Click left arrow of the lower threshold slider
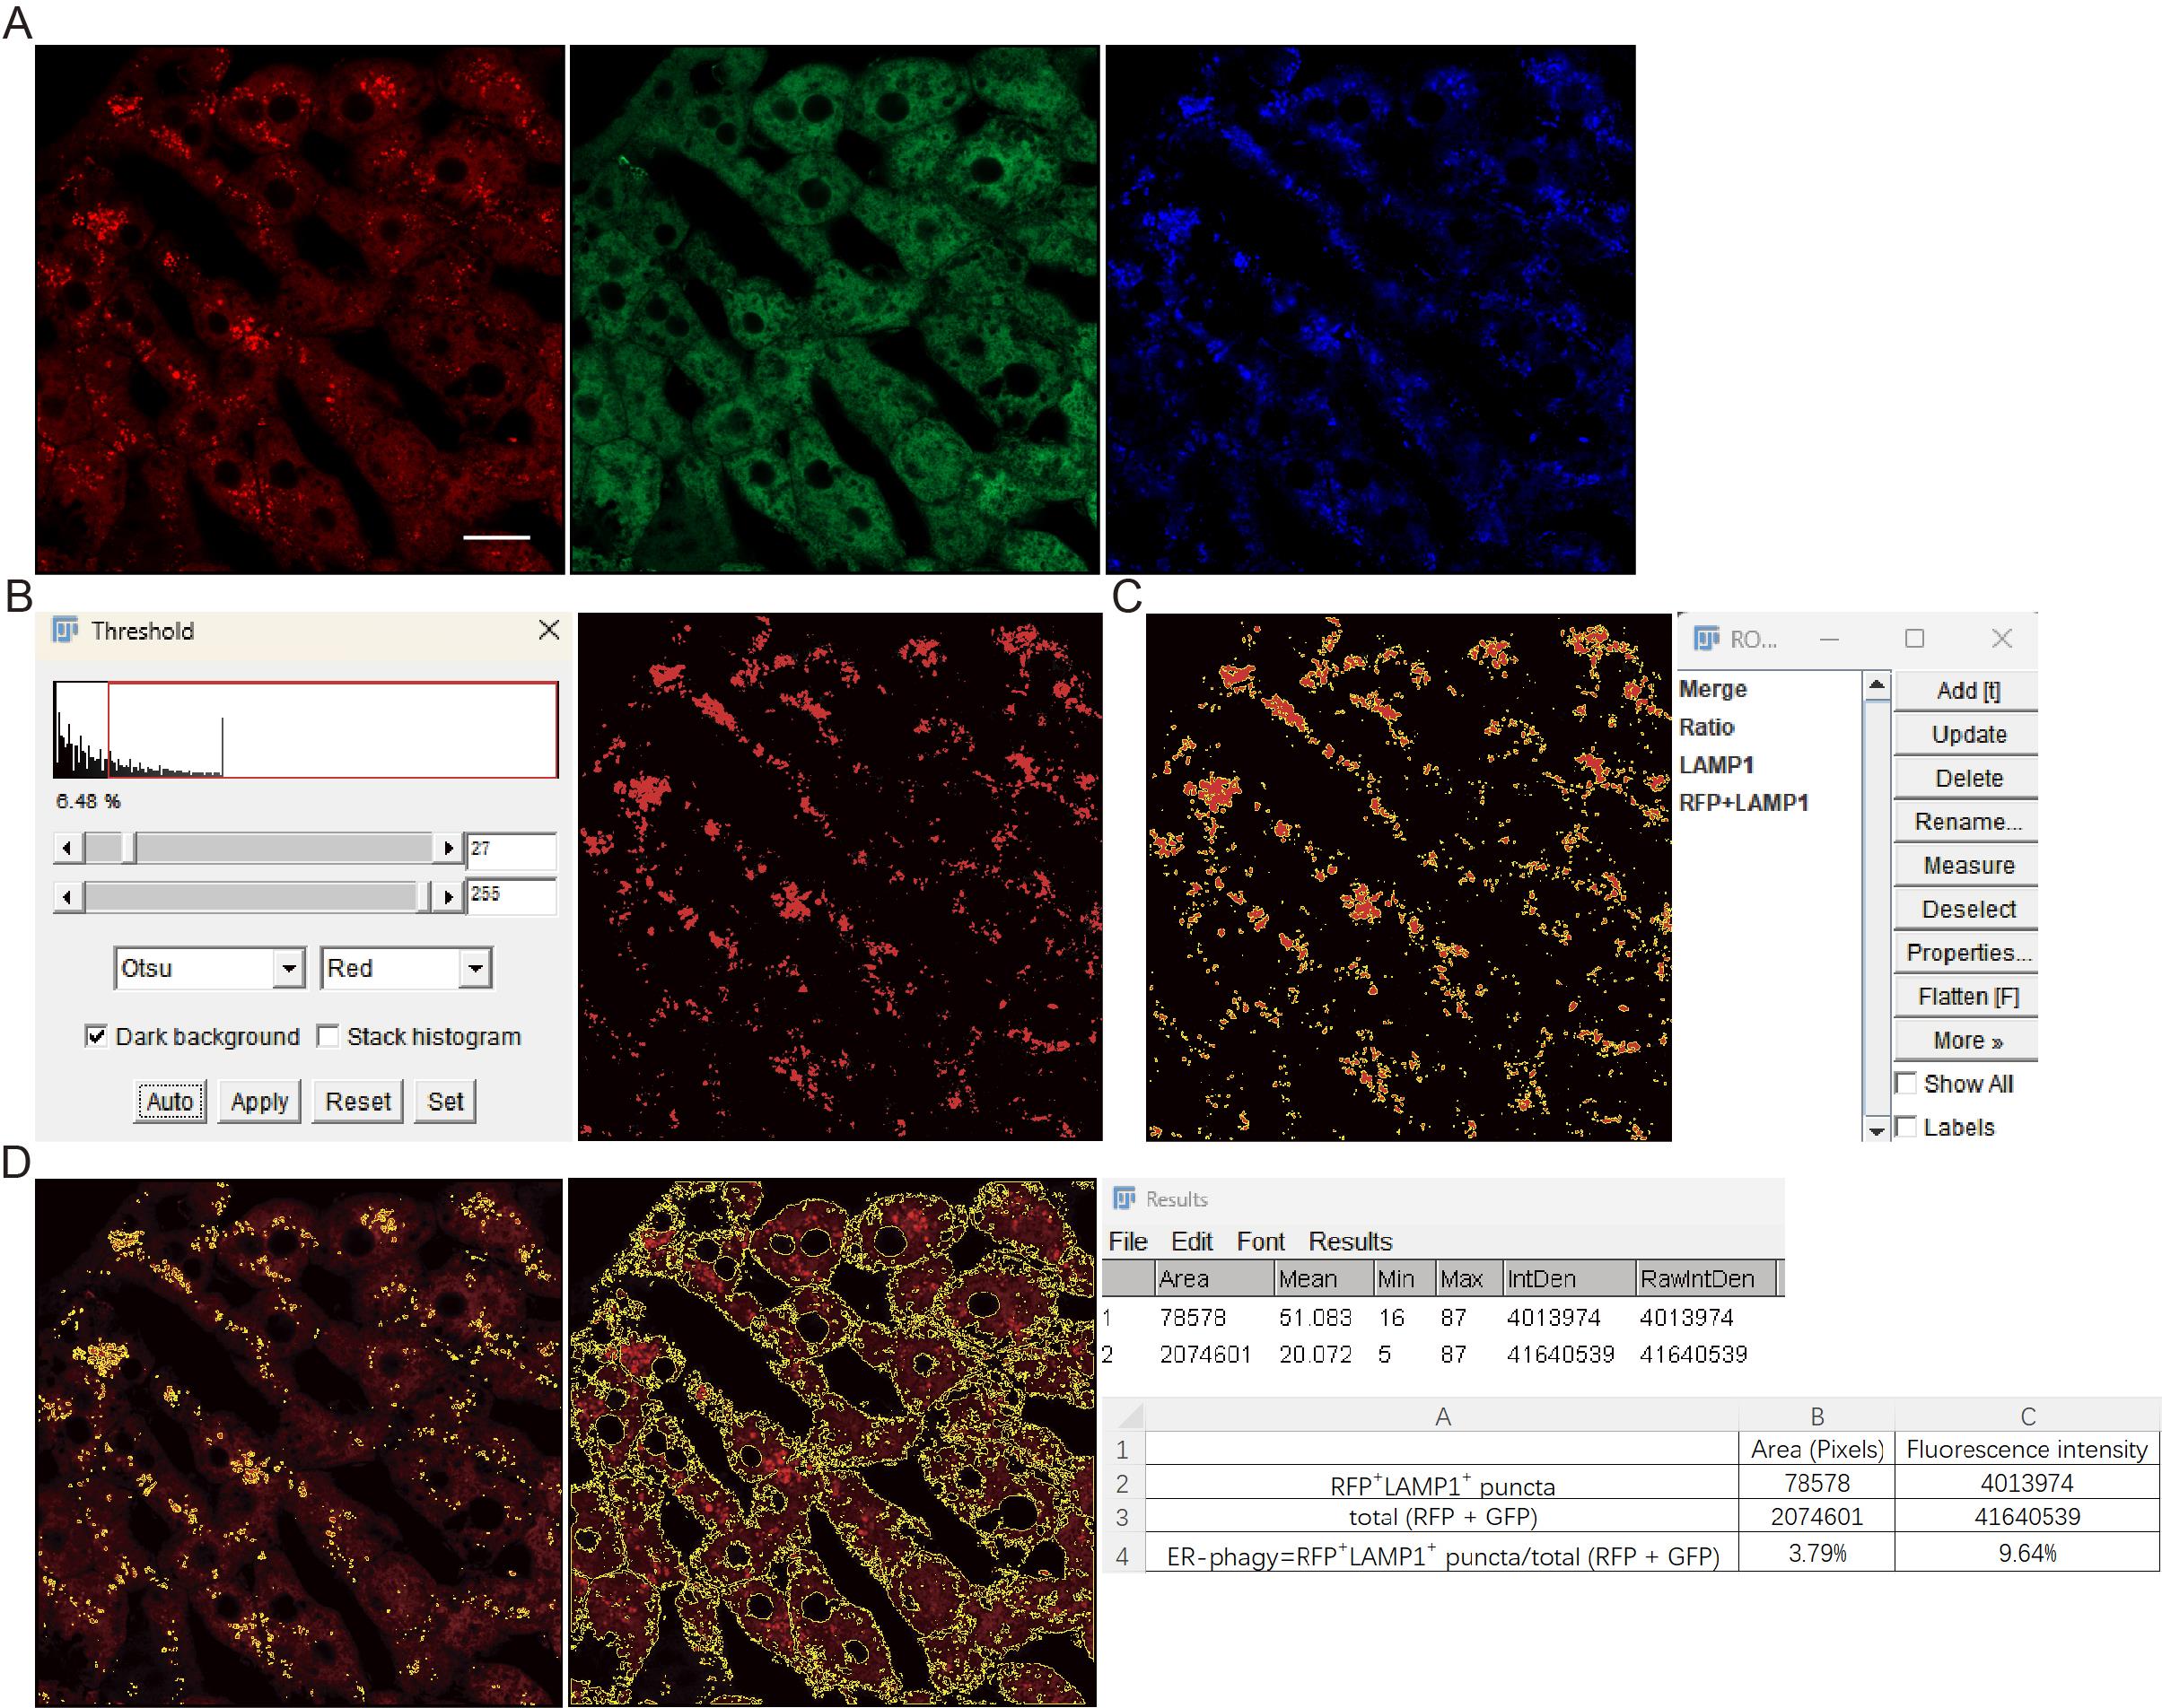 point(67,848)
